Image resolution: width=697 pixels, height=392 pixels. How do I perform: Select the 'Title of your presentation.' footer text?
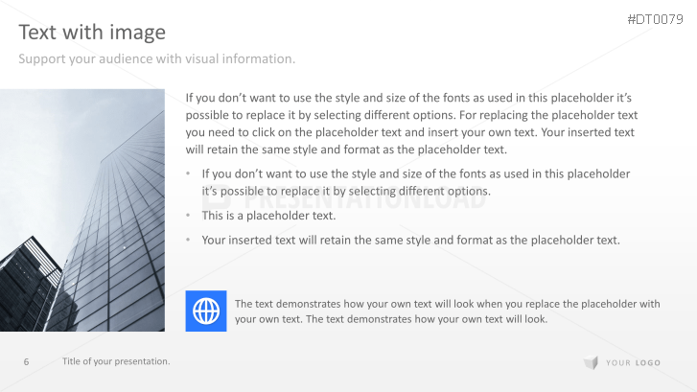pos(116,361)
